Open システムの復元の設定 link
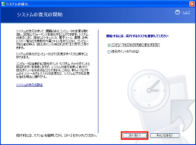 pos(30,85)
